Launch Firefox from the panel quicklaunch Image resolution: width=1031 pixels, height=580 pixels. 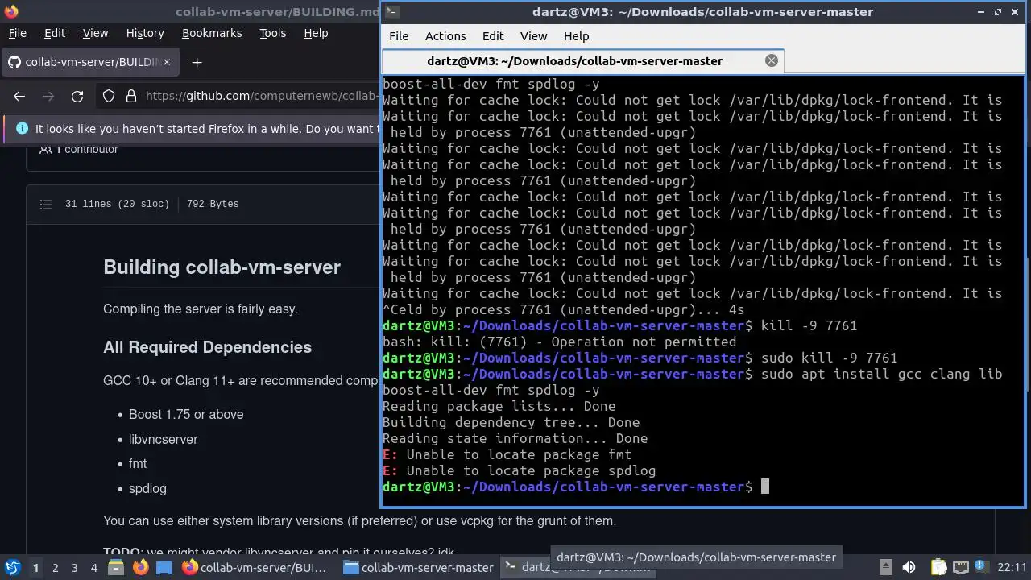click(141, 568)
